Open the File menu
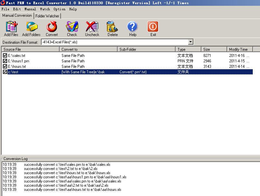Image resolution: width=260 pixels, height=196 pixels. pyautogui.click(x=5, y=9)
